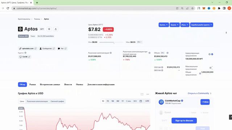The height and width of the screenshot is (130, 232).
Task: Open chart more options three dots
Action: click(148, 94)
